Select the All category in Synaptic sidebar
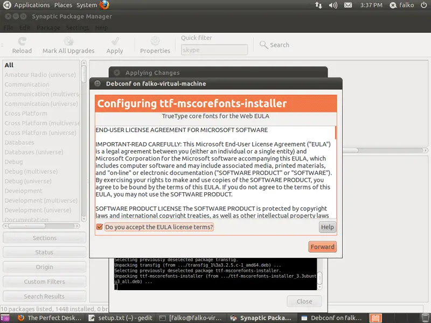Screen dimensions: 431x323 [9, 65]
